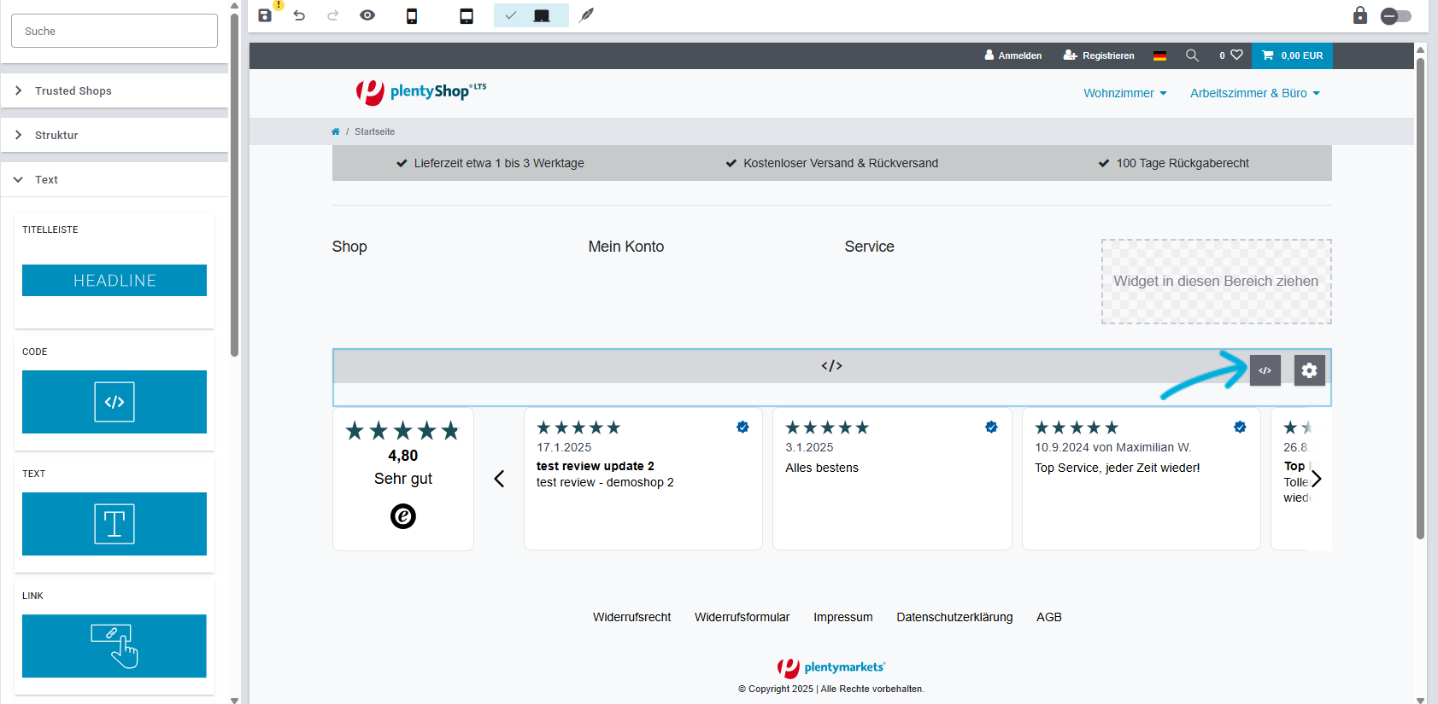The height and width of the screenshot is (704, 1438).
Task: Click verified badge on 17.1.2025 review
Action: pos(742,427)
